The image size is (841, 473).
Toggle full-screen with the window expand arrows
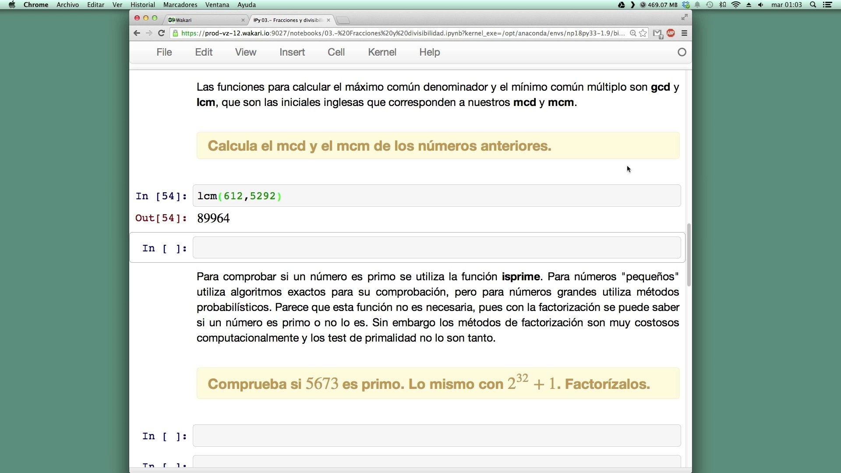point(684,17)
